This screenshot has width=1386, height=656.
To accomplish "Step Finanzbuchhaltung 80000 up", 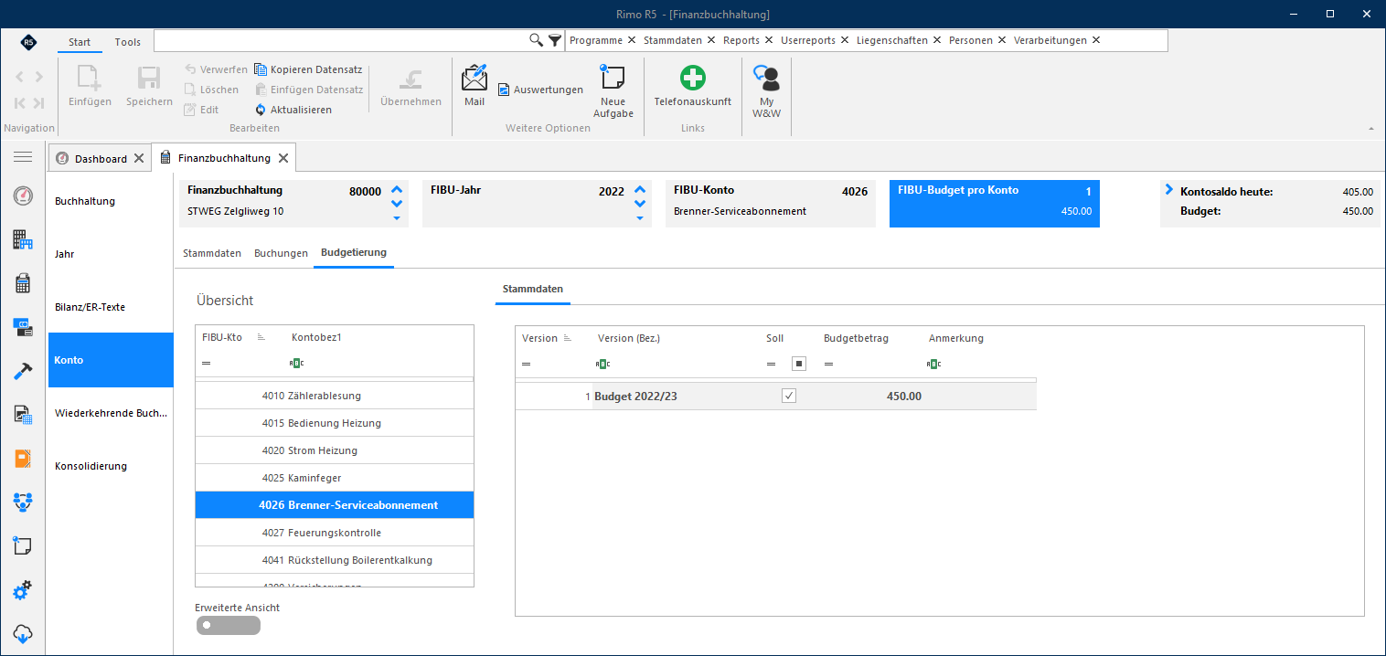I will pyautogui.click(x=397, y=190).
